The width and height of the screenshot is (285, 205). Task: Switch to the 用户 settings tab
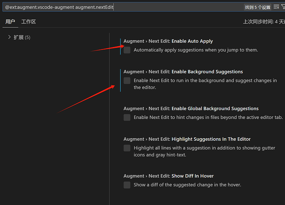tap(10, 22)
